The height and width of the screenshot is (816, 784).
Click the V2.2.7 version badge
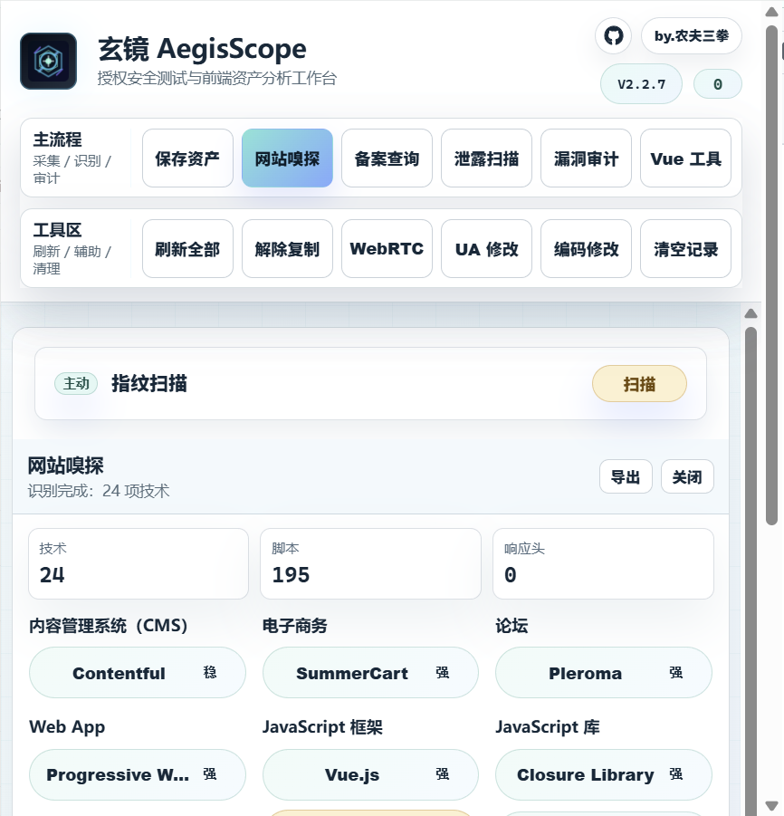tap(641, 84)
